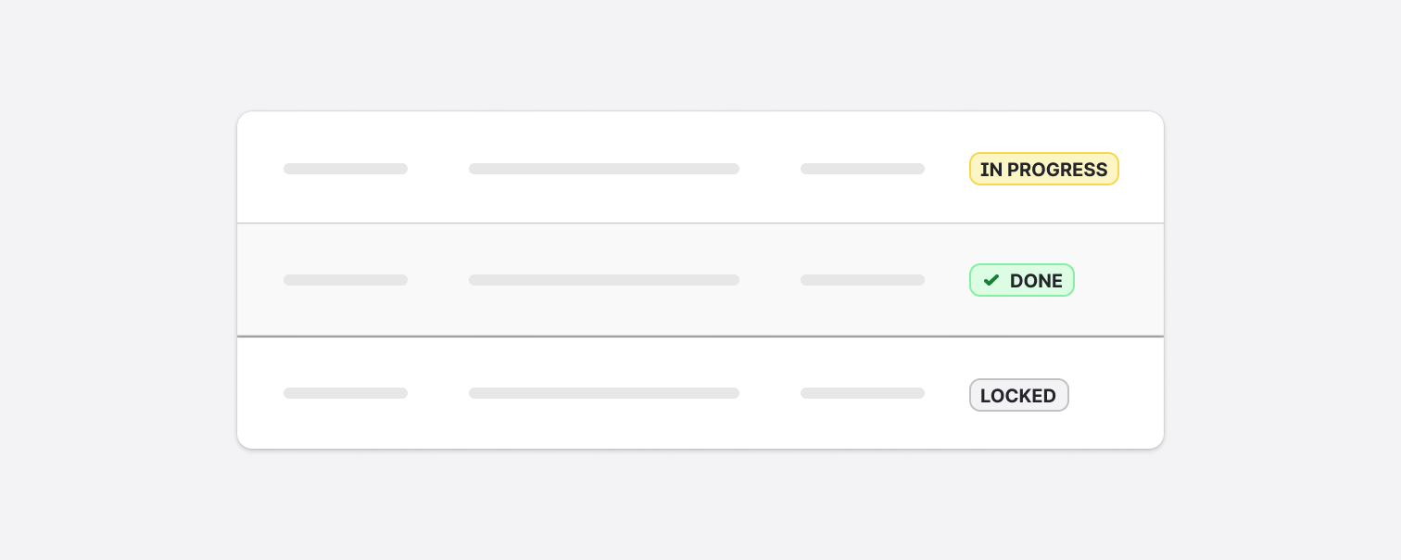Click the divider between IN PROGRESS and DONE rows
The height and width of the screenshot is (560, 1401).
(x=700, y=223)
